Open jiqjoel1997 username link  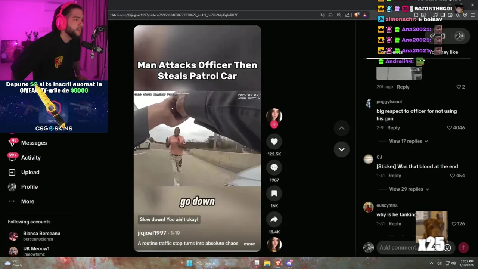[152, 233]
